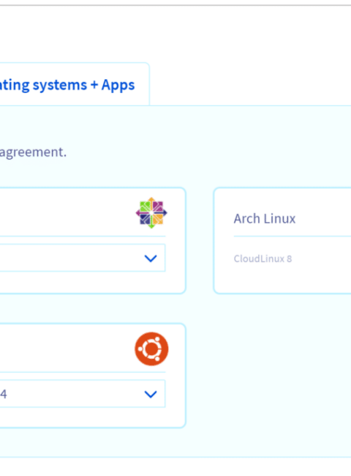This screenshot has width=351, height=476.
Task: Expand the CentOS card's version chevron
Action: [151, 259]
